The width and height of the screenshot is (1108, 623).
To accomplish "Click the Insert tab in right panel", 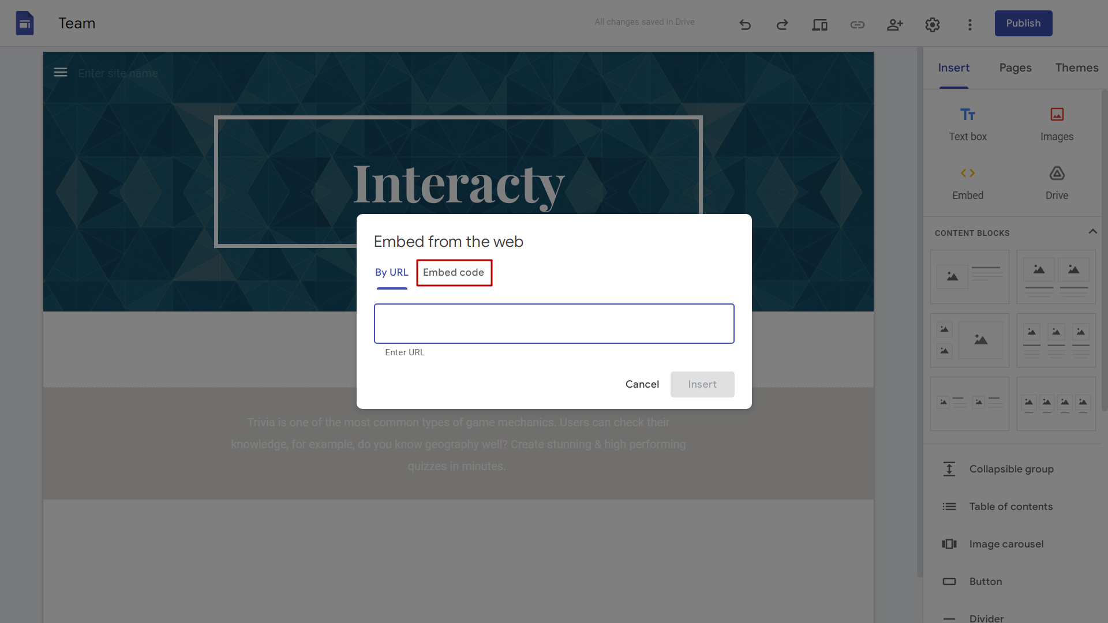I will click(x=954, y=69).
